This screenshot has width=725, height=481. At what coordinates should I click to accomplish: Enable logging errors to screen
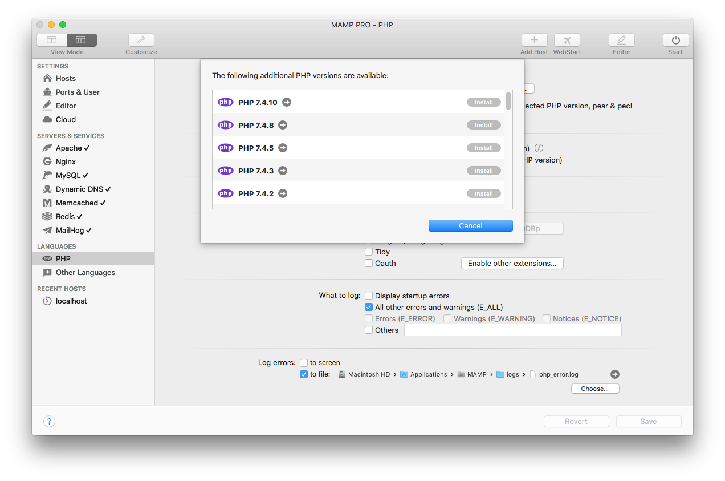303,362
